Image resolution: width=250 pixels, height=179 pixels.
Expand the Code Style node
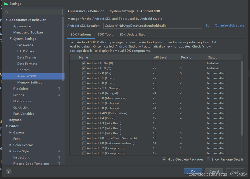(11, 151)
